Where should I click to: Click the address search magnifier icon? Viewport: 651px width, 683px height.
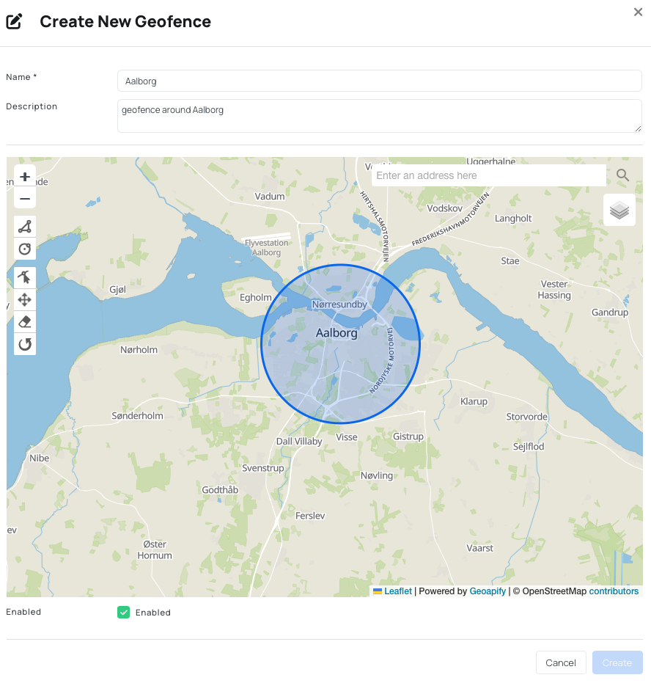coord(622,175)
